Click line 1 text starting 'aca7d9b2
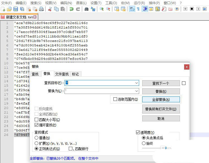The image size is (209, 163). click(51, 23)
